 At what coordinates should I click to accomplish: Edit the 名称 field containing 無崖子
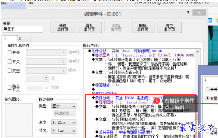pyautogui.click(x=23, y=29)
